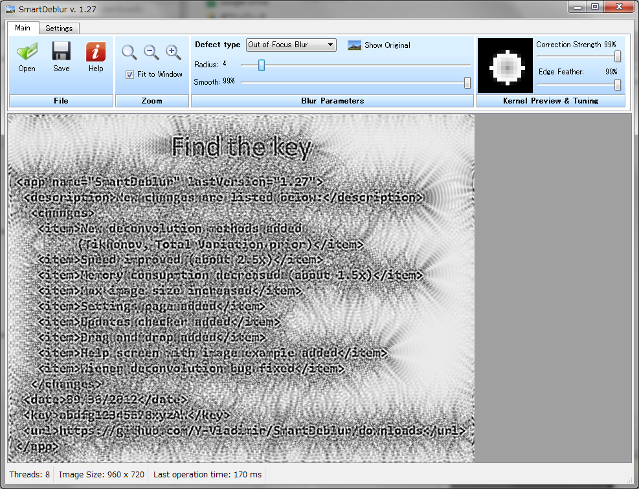Zoom in with the plus magnifier
Image resolution: width=639 pixels, height=489 pixels.
point(174,52)
